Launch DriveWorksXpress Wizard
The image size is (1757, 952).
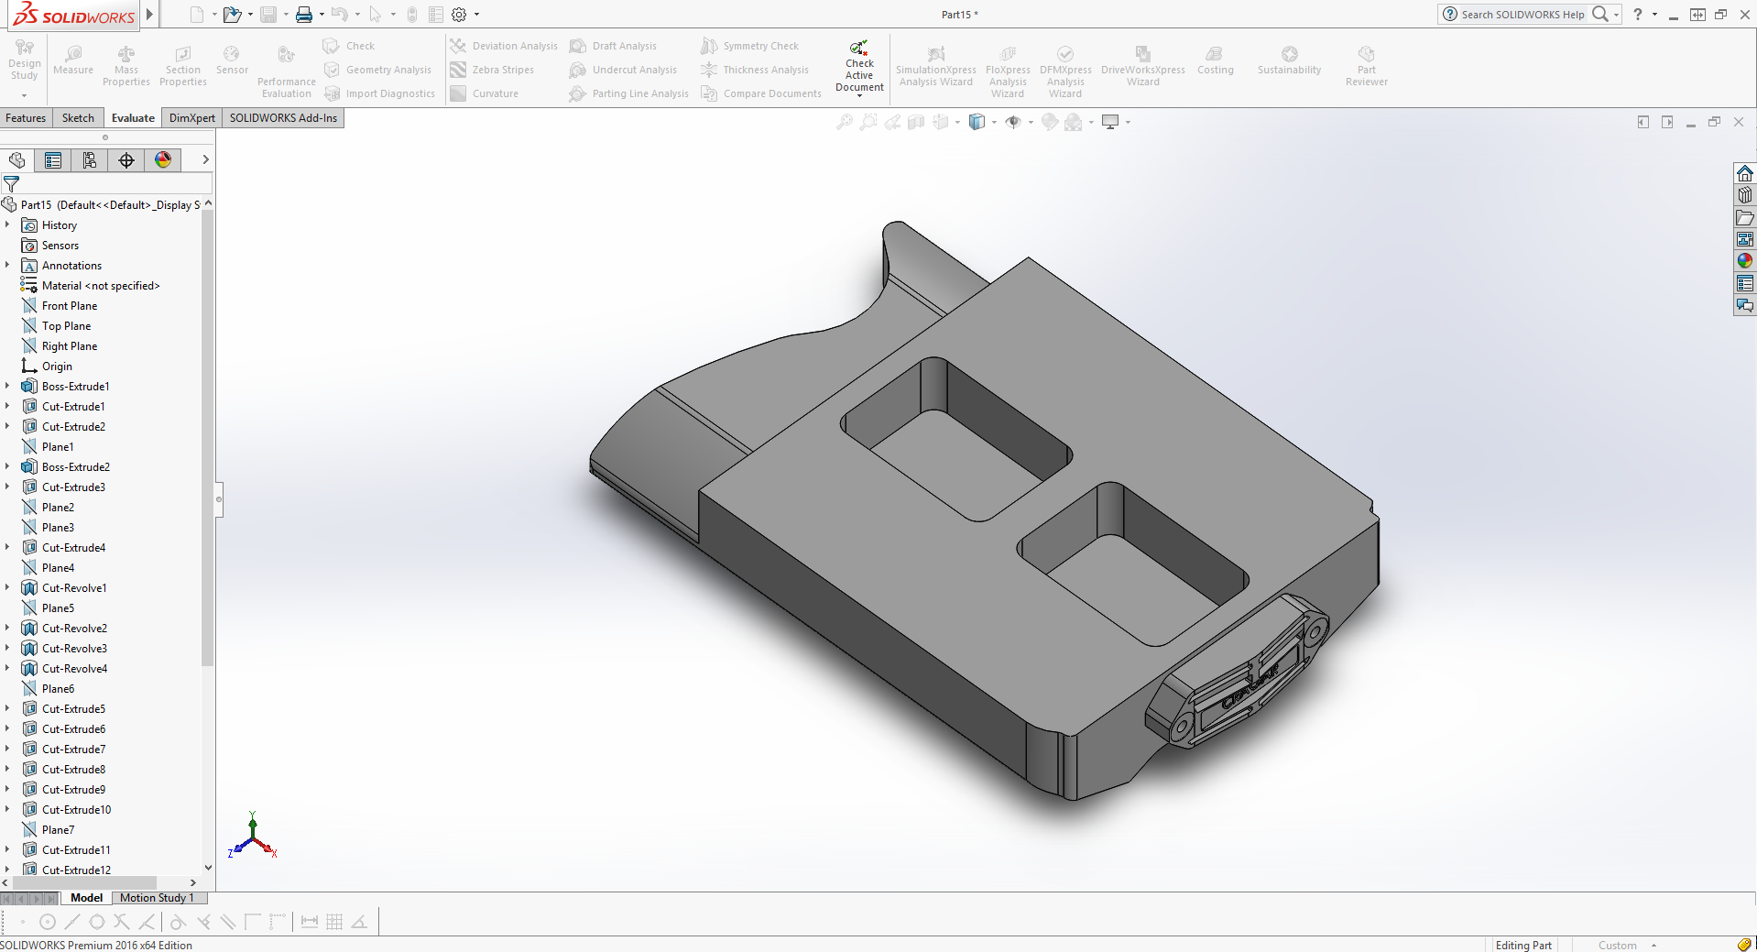[x=1142, y=66]
